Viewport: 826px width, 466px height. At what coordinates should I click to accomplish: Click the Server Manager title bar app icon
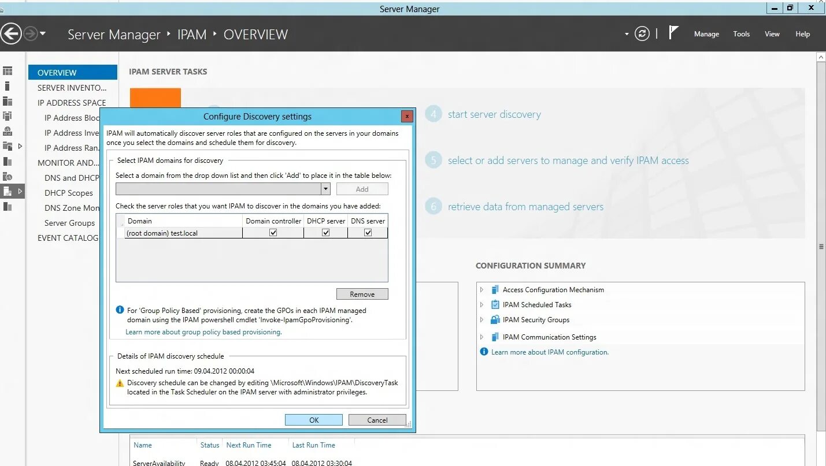2,9
